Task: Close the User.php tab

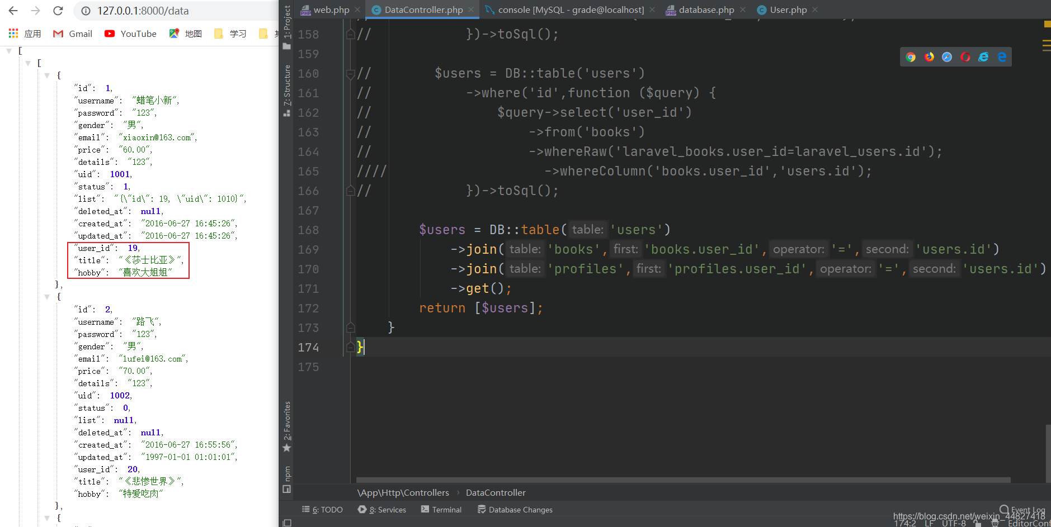Action: 815,10
